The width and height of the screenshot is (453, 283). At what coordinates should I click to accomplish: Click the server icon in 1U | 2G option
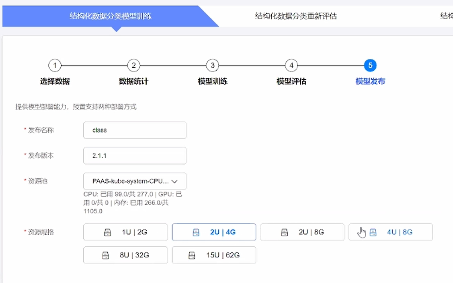[107, 232]
